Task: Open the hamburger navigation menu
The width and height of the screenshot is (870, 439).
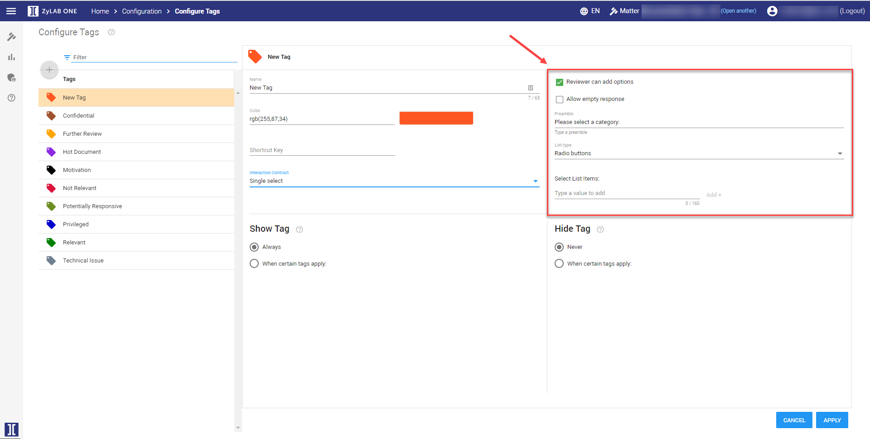Action: (11, 11)
